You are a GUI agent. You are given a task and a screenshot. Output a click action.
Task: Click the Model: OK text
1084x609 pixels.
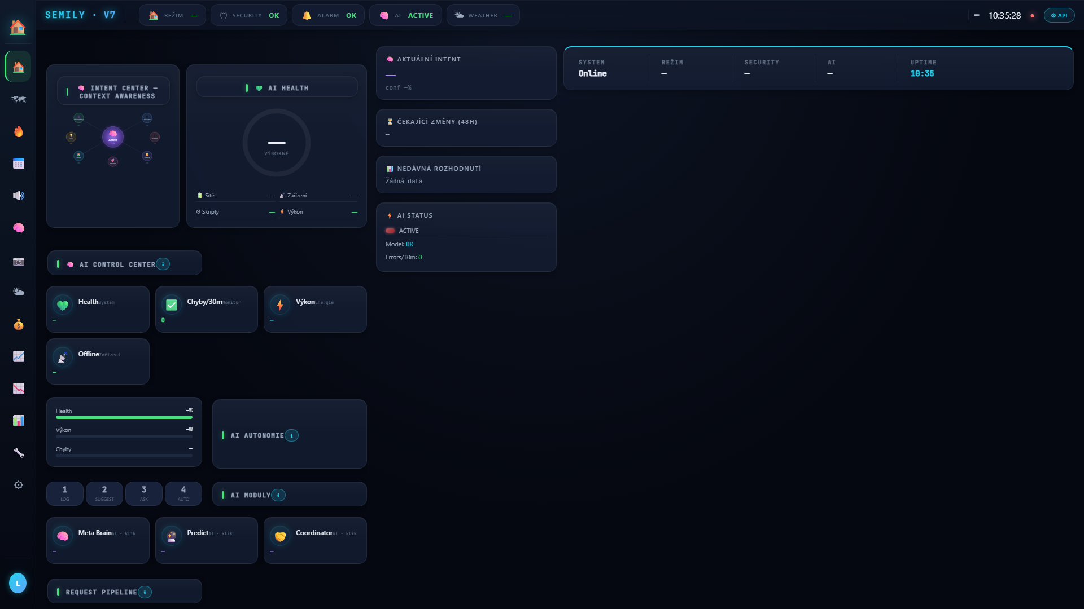pos(399,244)
